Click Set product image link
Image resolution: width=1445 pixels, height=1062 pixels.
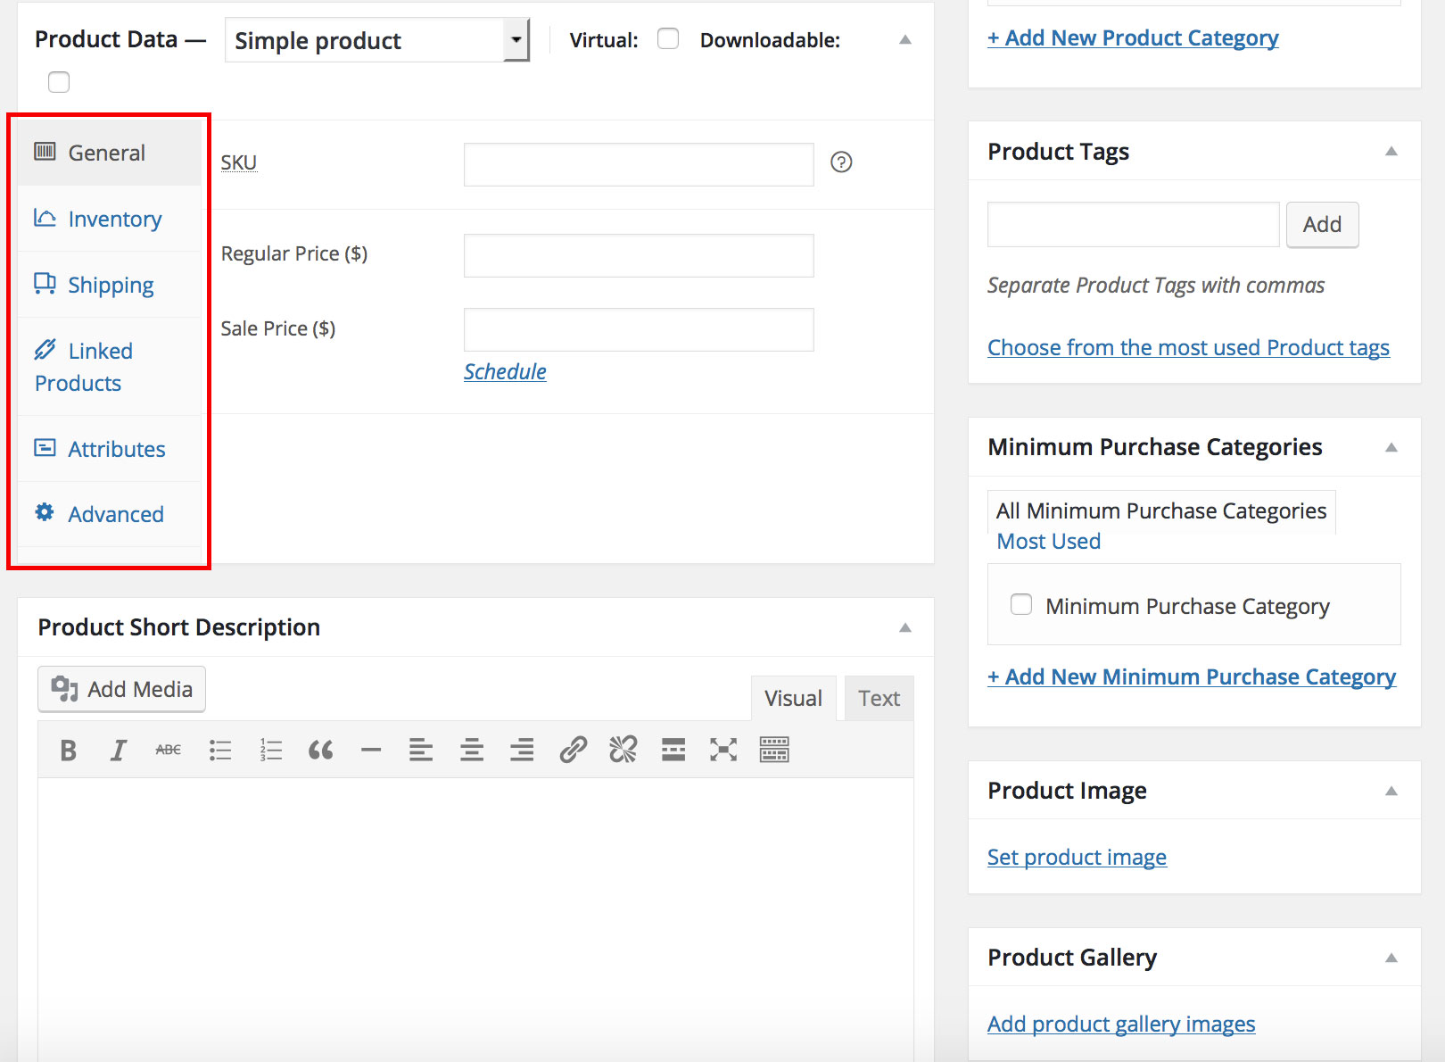tap(1077, 858)
